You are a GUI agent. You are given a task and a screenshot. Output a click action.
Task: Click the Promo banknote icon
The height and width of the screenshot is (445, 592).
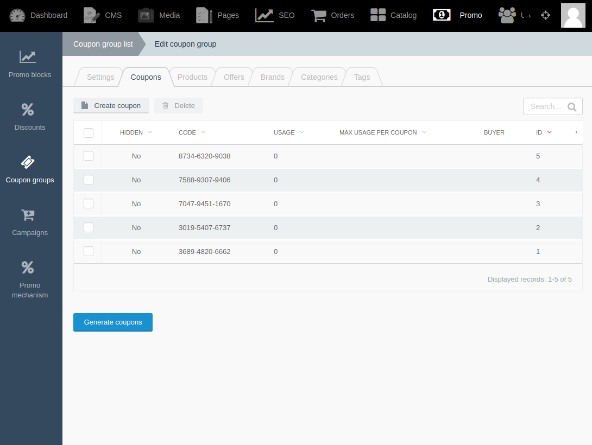(x=442, y=15)
